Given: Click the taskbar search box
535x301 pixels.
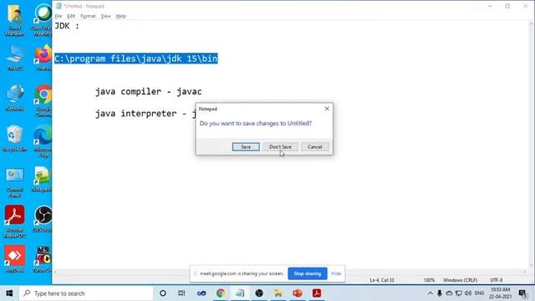Looking at the screenshot, I should 86,293.
